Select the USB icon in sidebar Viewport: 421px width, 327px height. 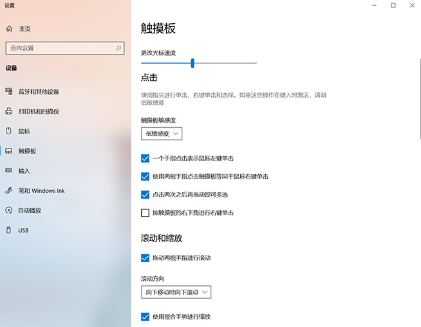pos(9,230)
